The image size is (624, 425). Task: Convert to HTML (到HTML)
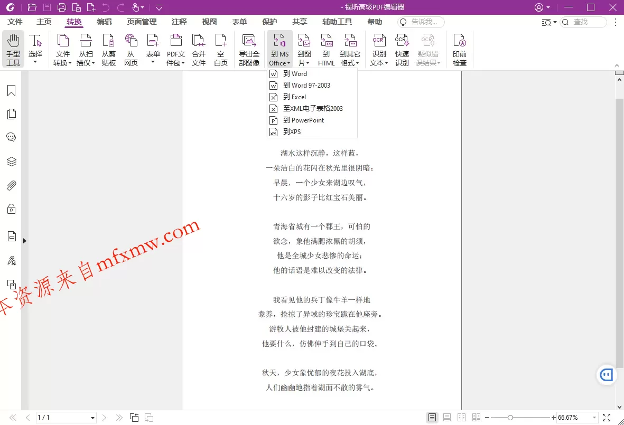coord(327,49)
